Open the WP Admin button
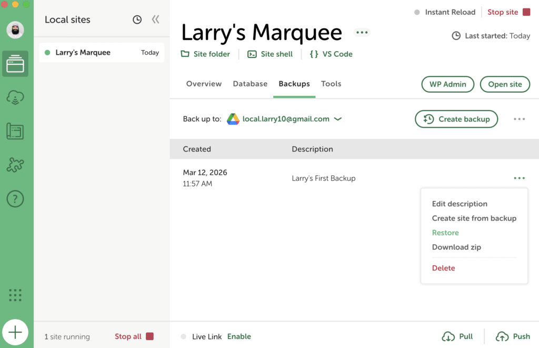The width and height of the screenshot is (539, 348). [x=447, y=84]
